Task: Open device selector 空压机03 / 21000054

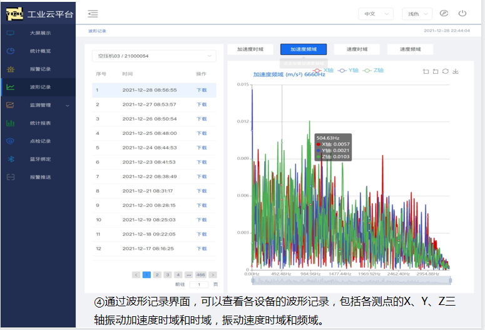Action: pyautogui.click(x=153, y=56)
